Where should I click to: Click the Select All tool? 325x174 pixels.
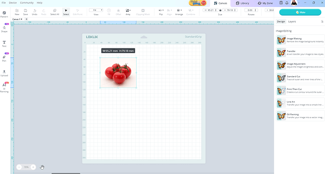click(55, 12)
